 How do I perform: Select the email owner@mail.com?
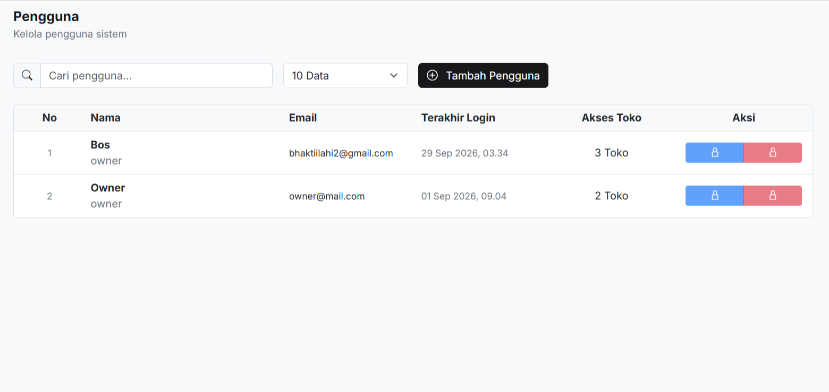pos(327,196)
